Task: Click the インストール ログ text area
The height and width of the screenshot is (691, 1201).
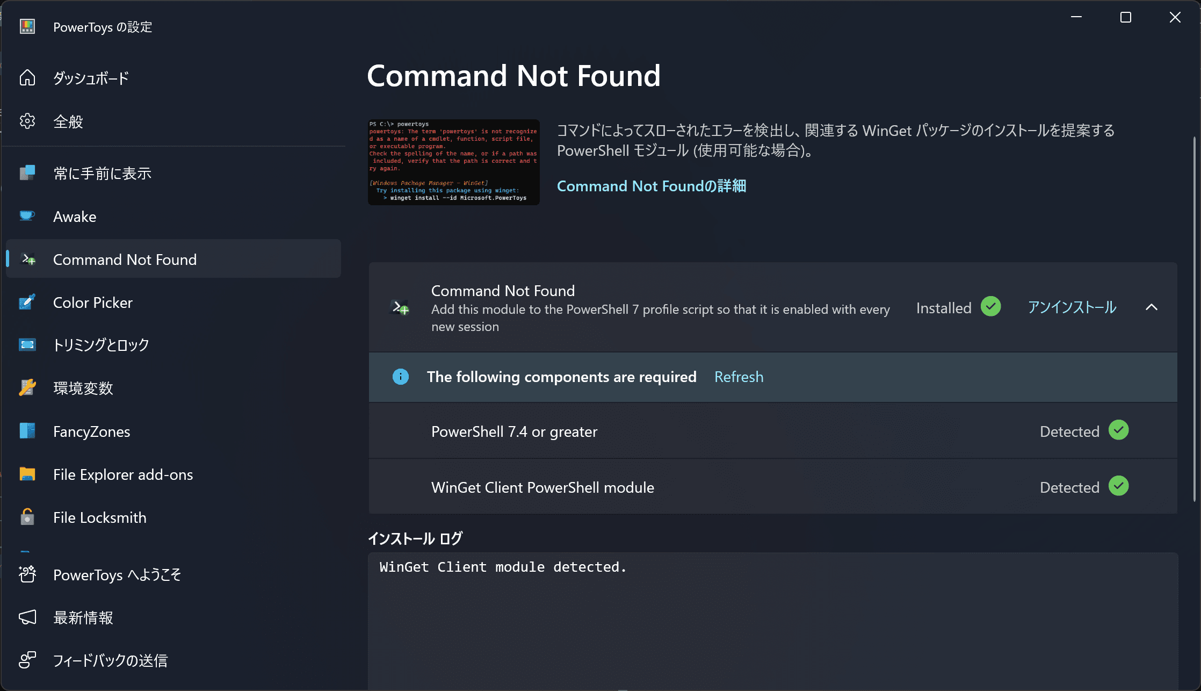Action: click(773, 622)
